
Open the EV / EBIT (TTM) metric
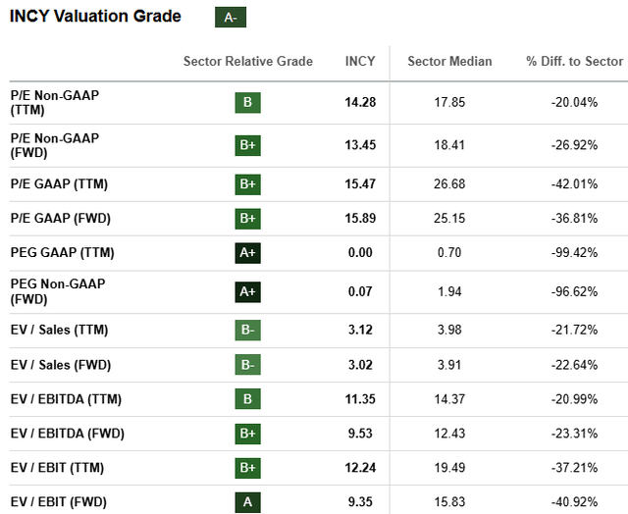(x=57, y=468)
